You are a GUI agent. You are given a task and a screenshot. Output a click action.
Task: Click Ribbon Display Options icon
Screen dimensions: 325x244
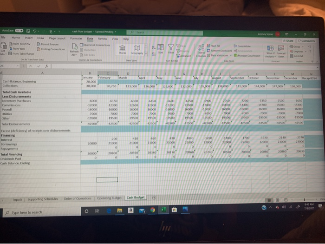point(287,34)
